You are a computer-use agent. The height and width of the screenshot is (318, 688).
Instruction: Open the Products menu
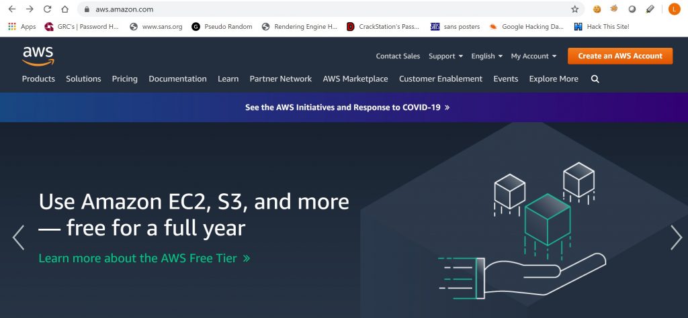(x=38, y=79)
